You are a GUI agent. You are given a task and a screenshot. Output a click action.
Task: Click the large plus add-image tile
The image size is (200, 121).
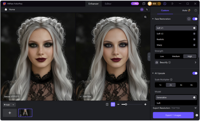click(10, 113)
